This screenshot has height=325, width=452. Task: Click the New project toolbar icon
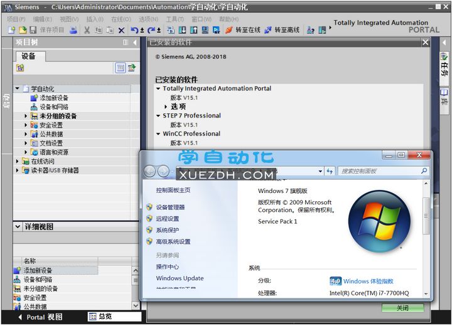pyautogui.click(x=11, y=30)
